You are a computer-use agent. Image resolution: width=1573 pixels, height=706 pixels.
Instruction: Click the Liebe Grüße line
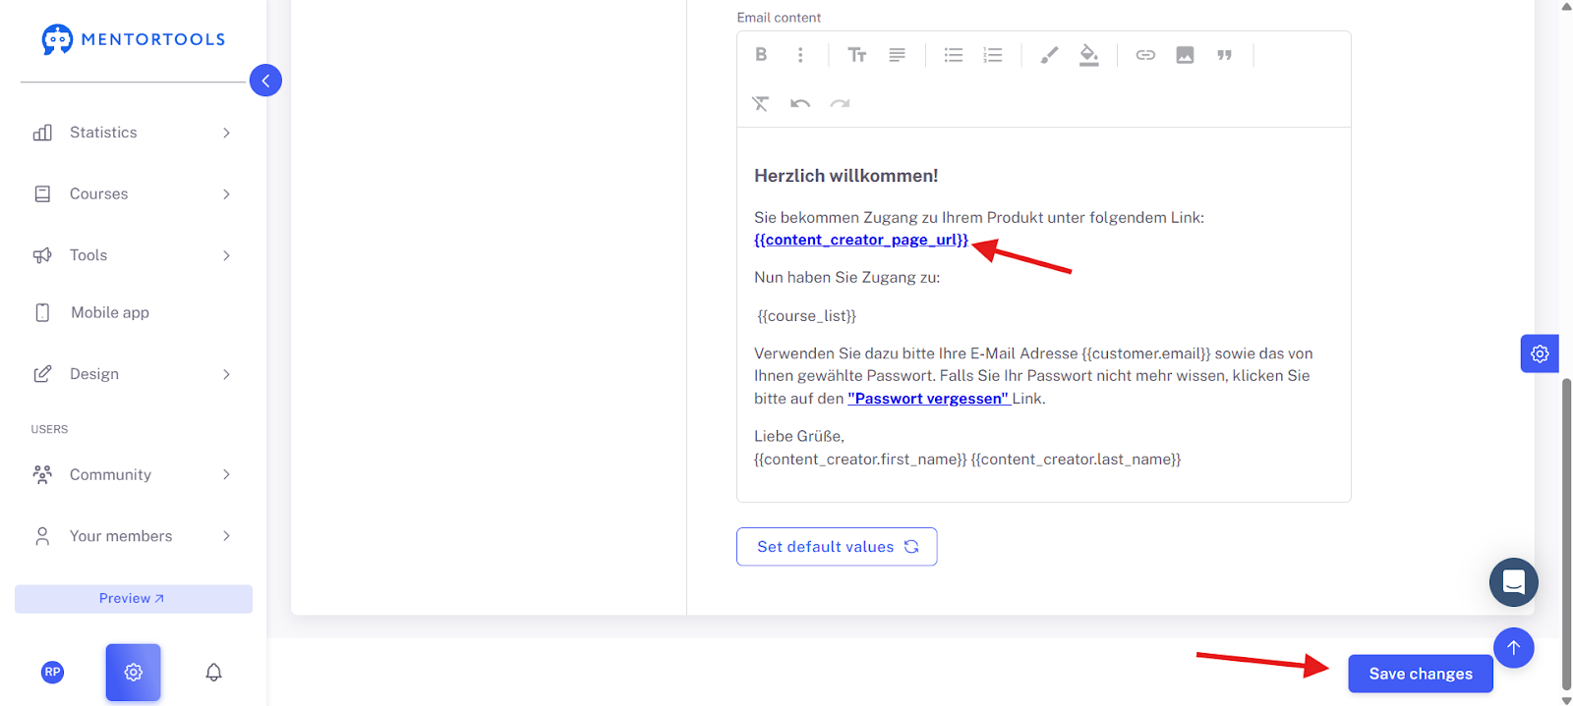tap(799, 436)
